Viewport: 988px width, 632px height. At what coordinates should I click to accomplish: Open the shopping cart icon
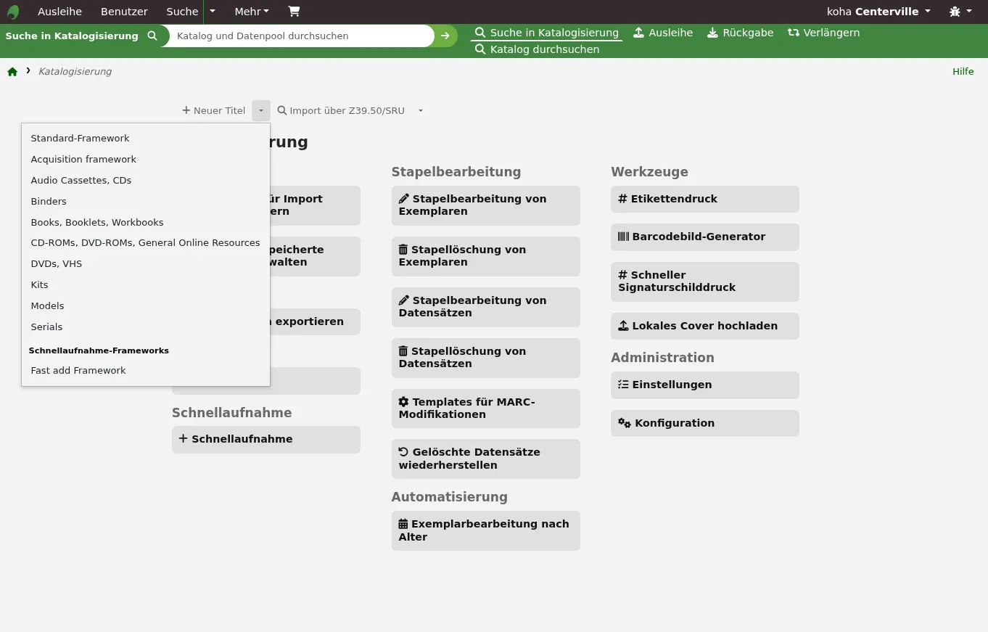tap(294, 12)
